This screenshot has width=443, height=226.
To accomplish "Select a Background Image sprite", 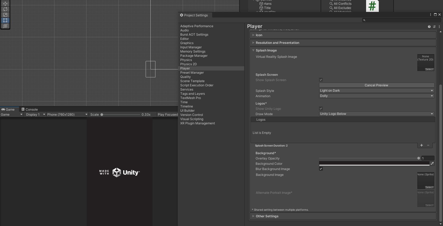I will tap(429, 187).
